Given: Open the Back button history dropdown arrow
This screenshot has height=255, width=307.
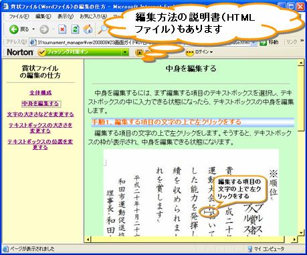Looking at the screenshot, I should 33,29.
